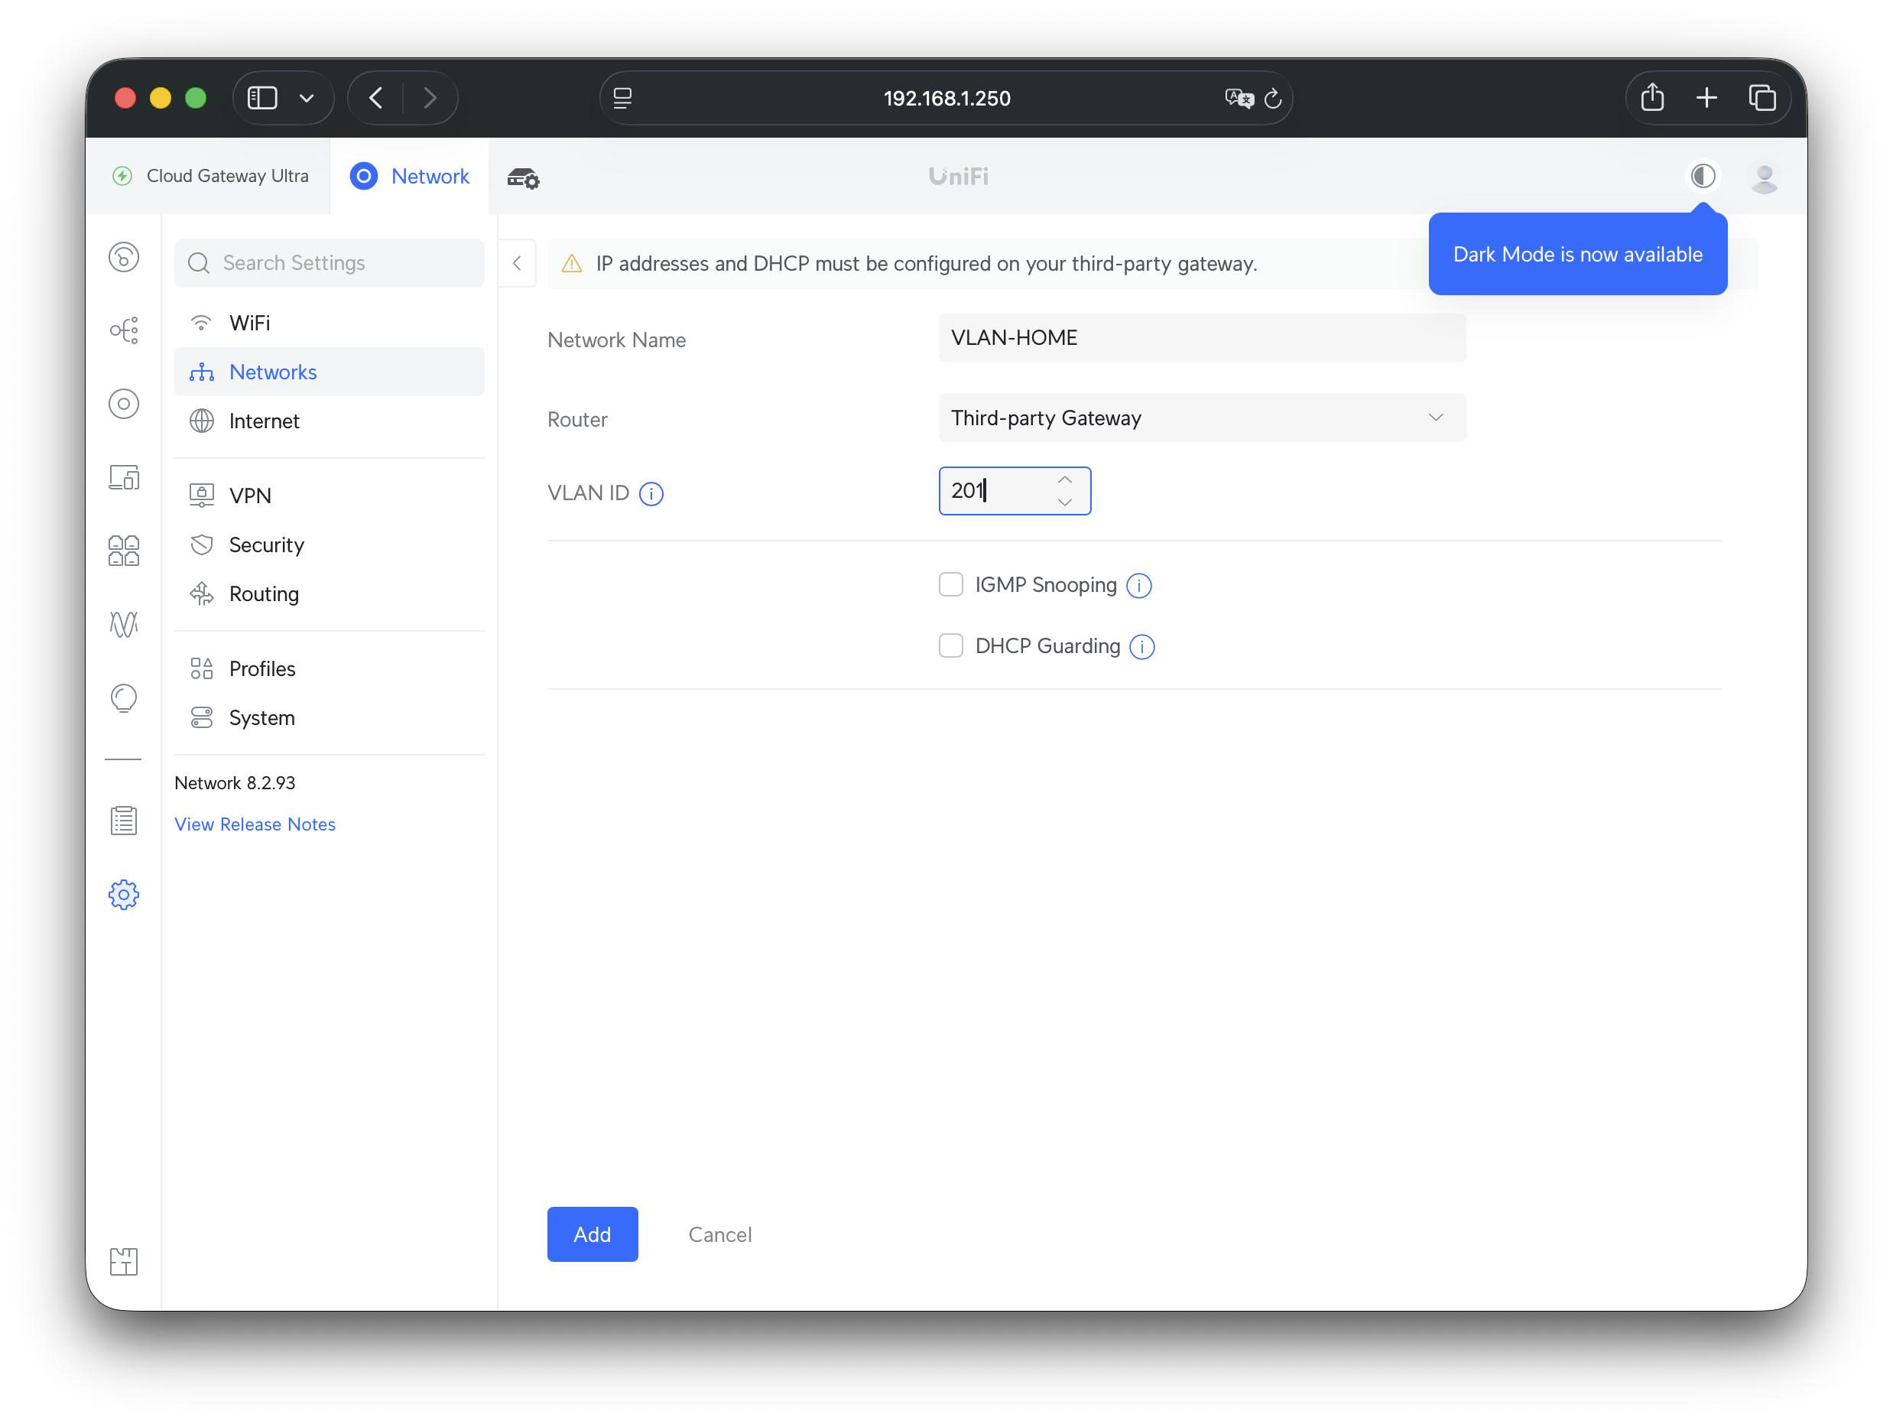Click the device manager icon in header

pyautogui.click(x=523, y=178)
